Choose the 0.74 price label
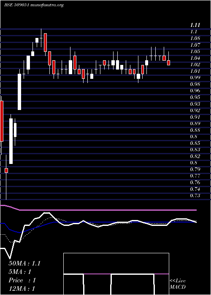This screenshot has width=211, height=295. 195,189
